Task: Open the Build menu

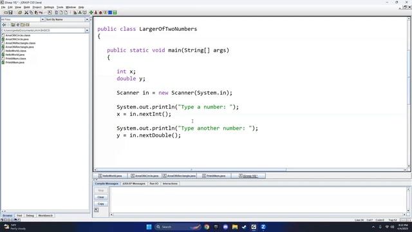Action: [27, 7]
